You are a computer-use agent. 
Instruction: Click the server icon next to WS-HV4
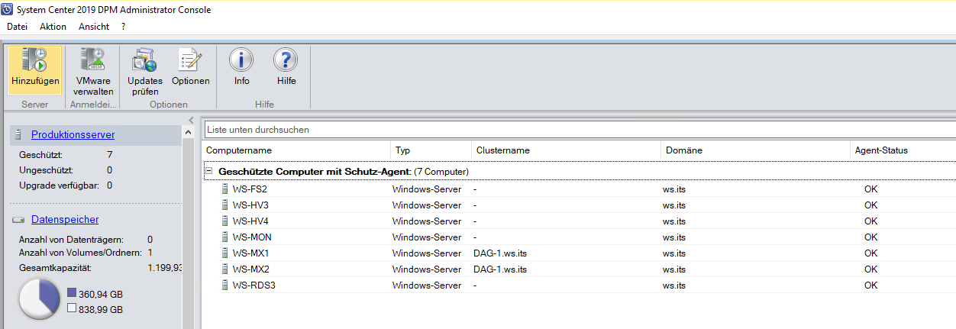click(224, 221)
